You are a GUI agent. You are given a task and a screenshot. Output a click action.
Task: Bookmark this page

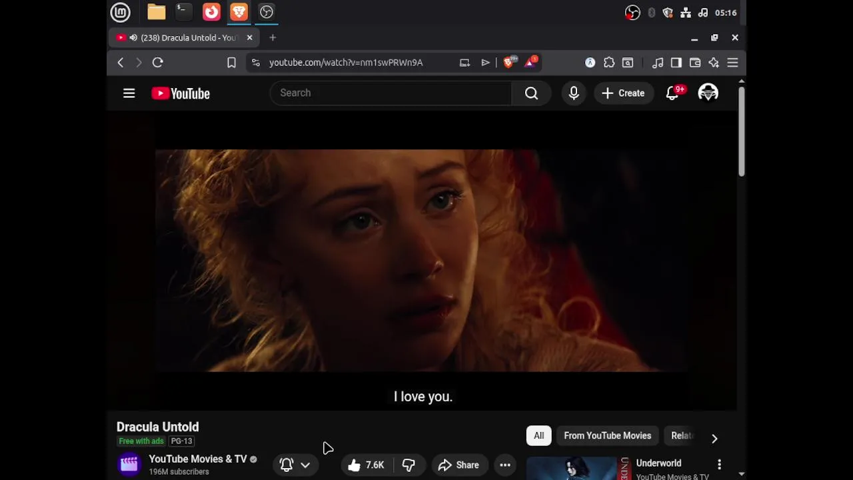click(x=231, y=63)
